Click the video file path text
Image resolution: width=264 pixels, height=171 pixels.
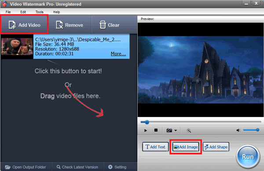click(x=78, y=40)
